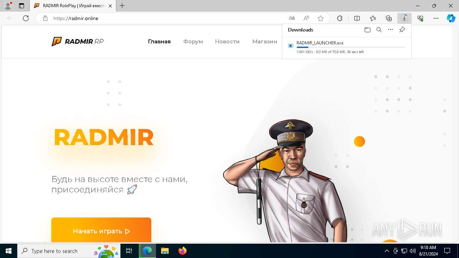
Task: Open the Collections icon
Action: point(389,18)
